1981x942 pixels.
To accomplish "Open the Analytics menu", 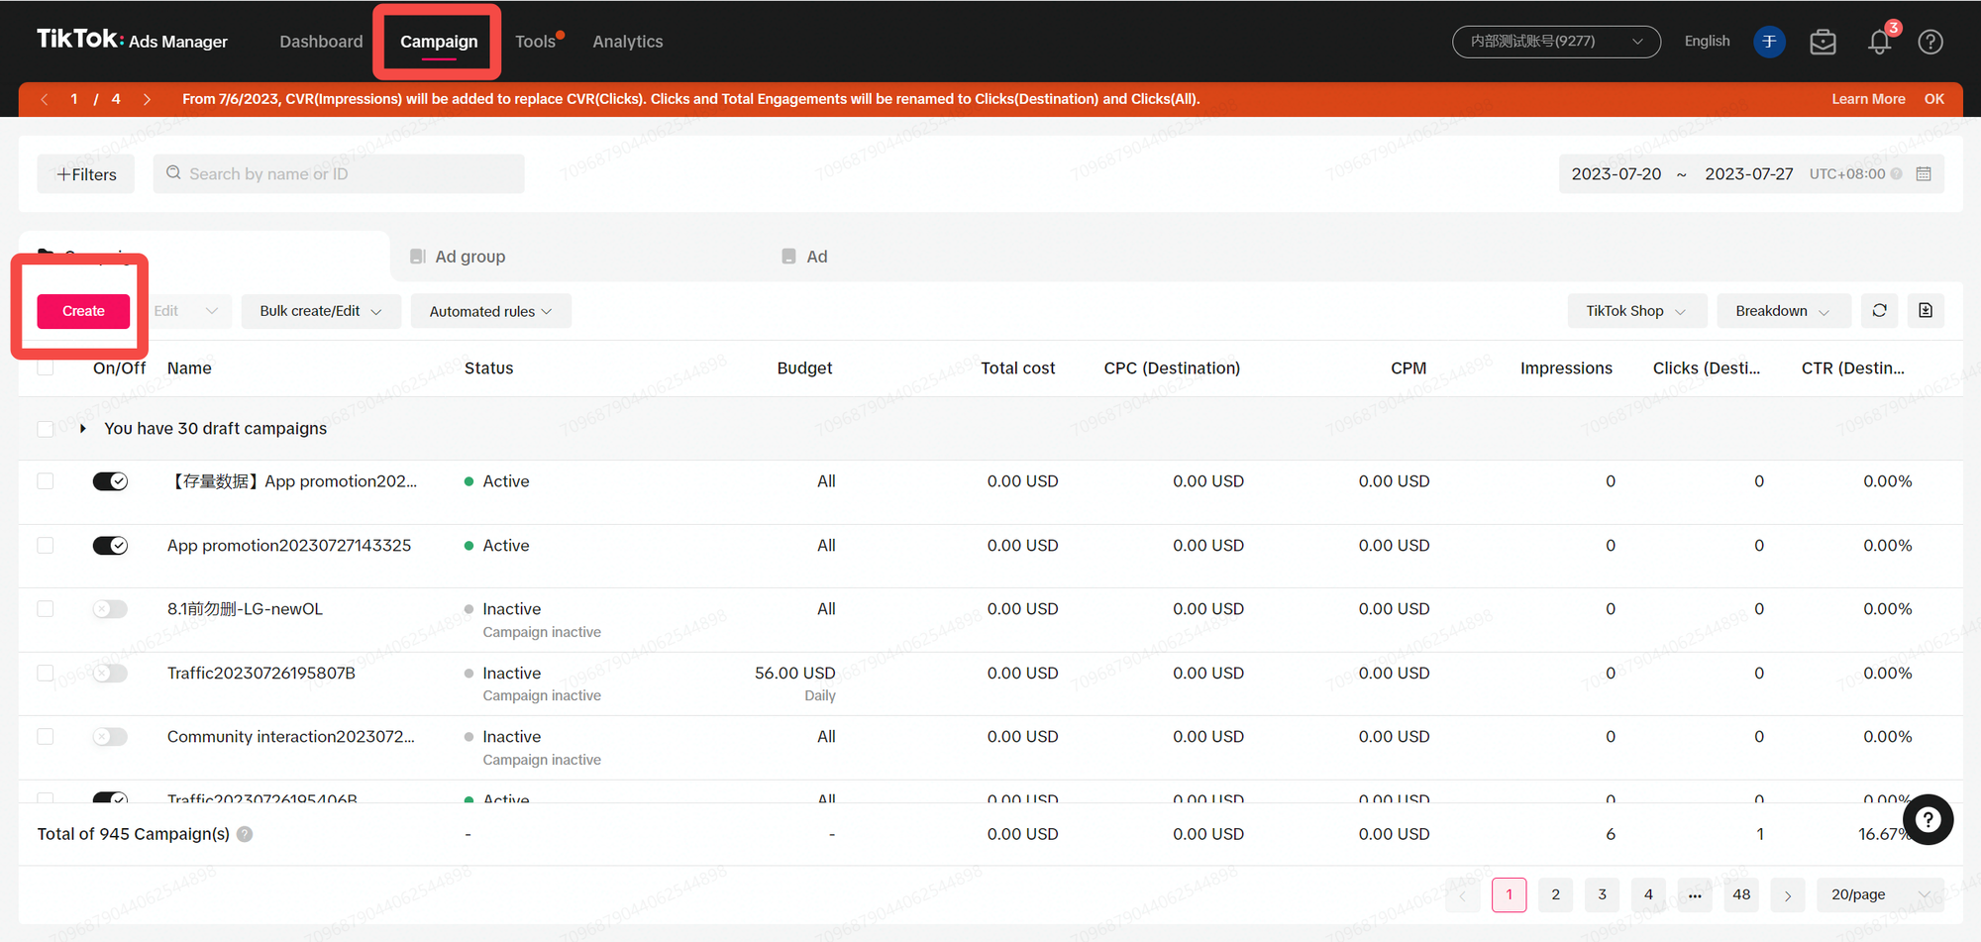I will coord(627,42).
